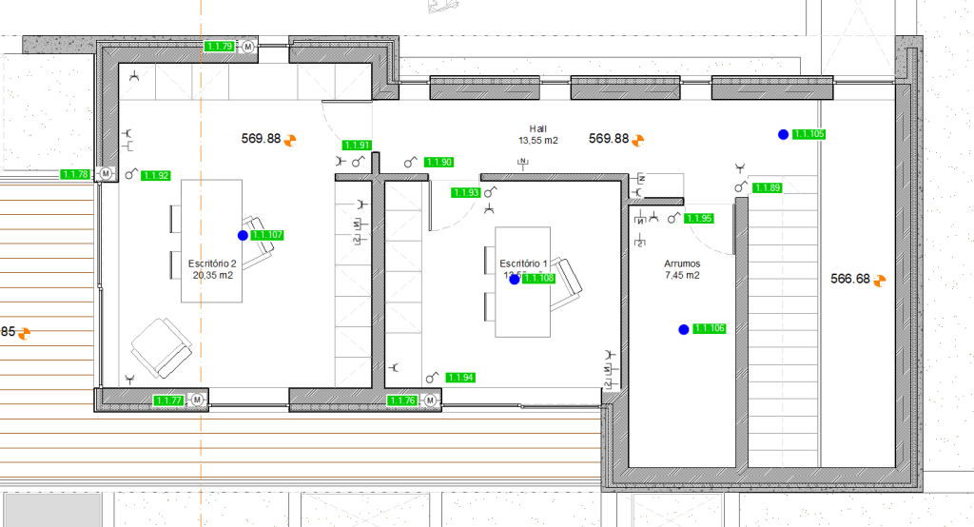Image resolution: width=974 pixels, height=527 pixels.
Task: Click the blue dot beside tag 1.1.107
Action: [243, 235]
